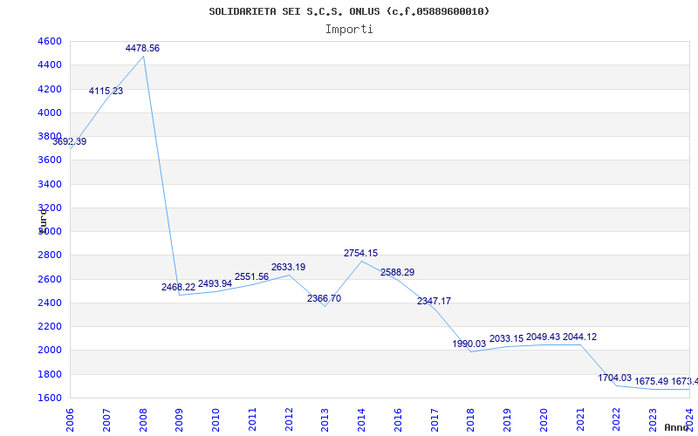This screenshot has height=436, width=698.
Task: Click the x-axis year 2014
Action: tap(361, 420)
